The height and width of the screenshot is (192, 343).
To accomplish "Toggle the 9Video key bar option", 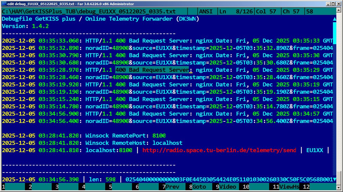I will pyautogui.click(x=227, y=187).
